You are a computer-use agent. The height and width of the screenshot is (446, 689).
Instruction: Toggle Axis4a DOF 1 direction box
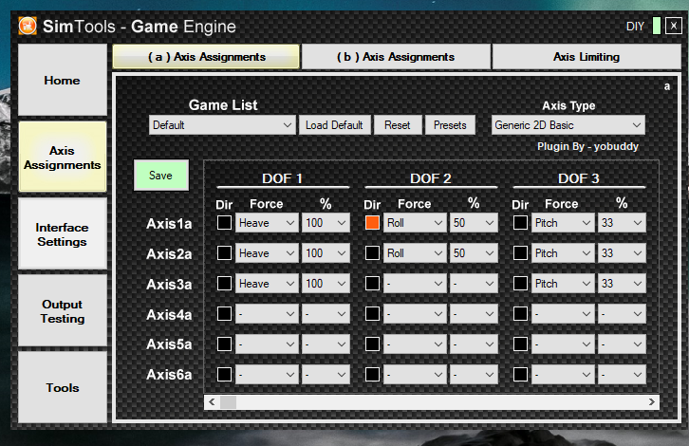224,314
